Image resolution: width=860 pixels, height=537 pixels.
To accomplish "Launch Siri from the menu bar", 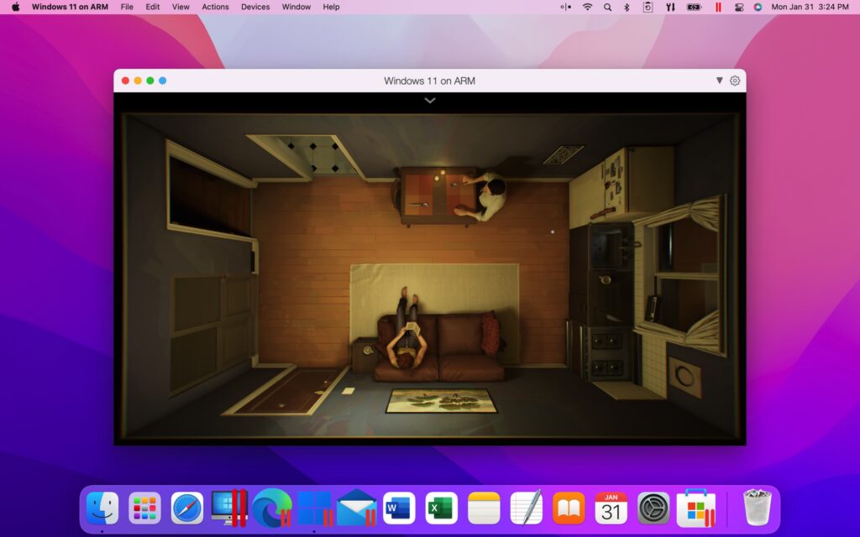I will coord(758,7).
